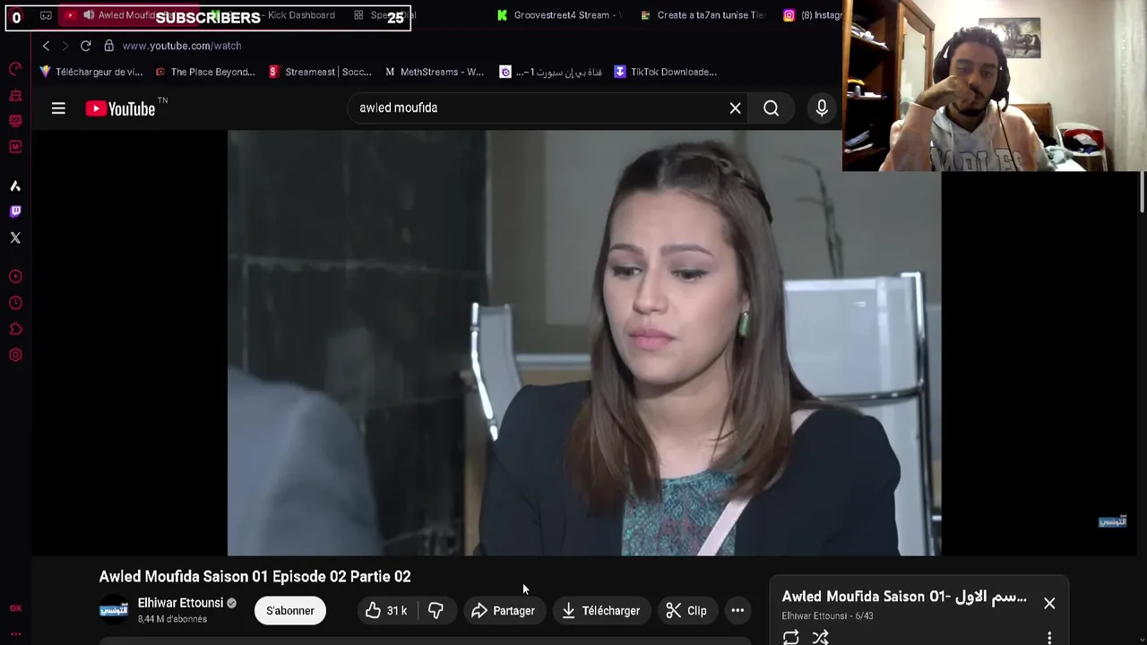Open the Arabic beIN Sport bookmark
The image size is (1147, 645).
(x=550, y=72)
